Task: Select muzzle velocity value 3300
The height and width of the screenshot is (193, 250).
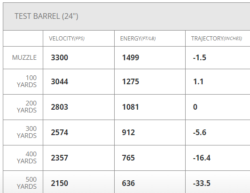Action: coord(60,57)
